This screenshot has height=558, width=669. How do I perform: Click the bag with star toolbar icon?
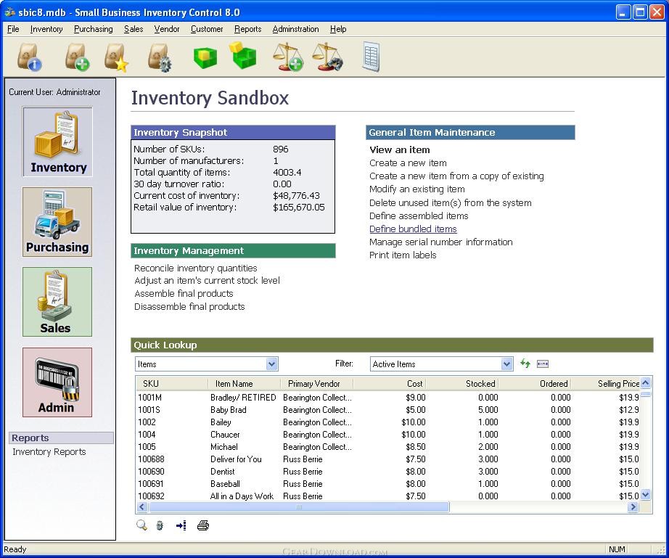[116, 57]
